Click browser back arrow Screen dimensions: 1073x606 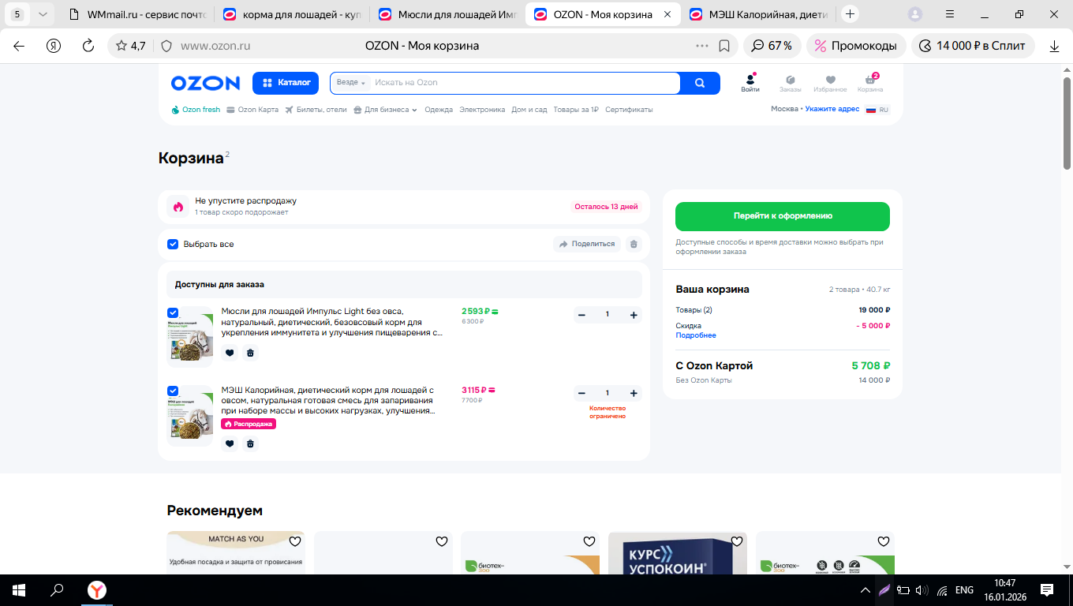19,46
